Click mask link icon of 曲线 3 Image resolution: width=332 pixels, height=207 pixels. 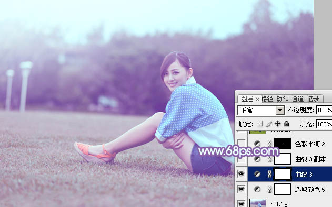point(269,174)
